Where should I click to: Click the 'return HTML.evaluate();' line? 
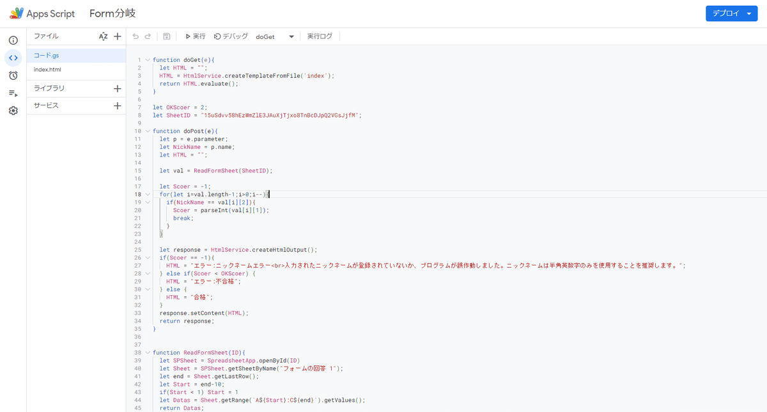199,84
